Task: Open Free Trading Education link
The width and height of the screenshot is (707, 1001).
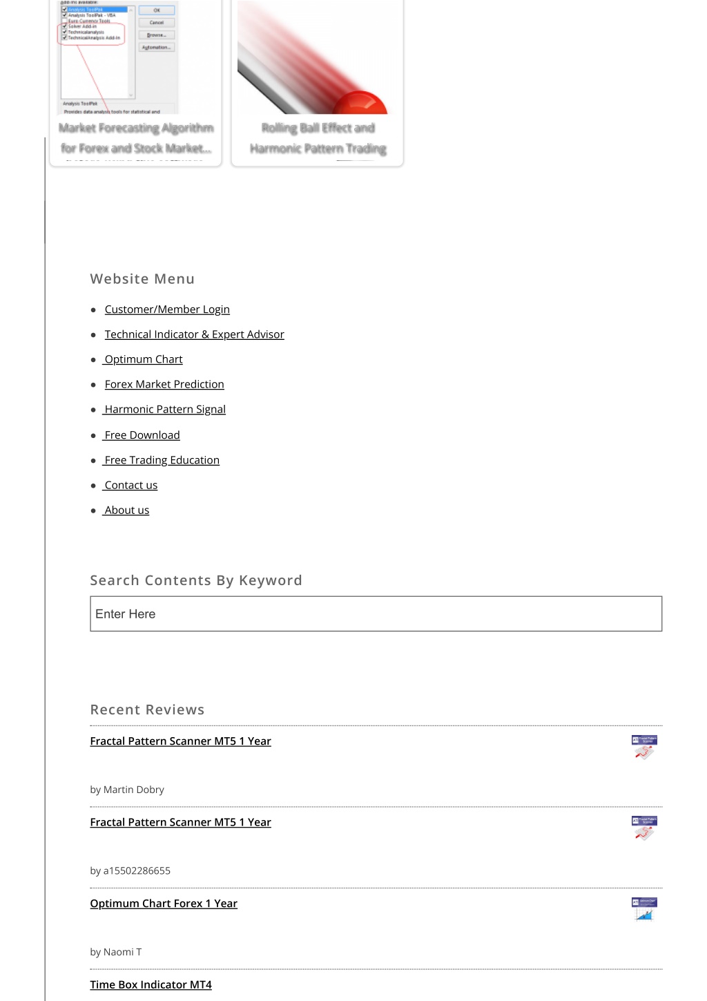Action: (161, 460)
